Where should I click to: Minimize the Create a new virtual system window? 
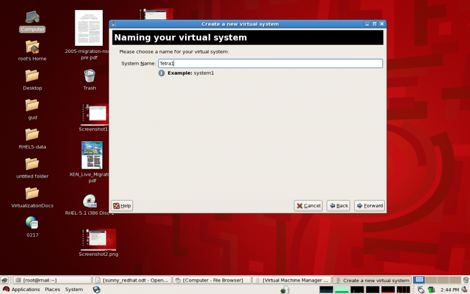(367, 24)
